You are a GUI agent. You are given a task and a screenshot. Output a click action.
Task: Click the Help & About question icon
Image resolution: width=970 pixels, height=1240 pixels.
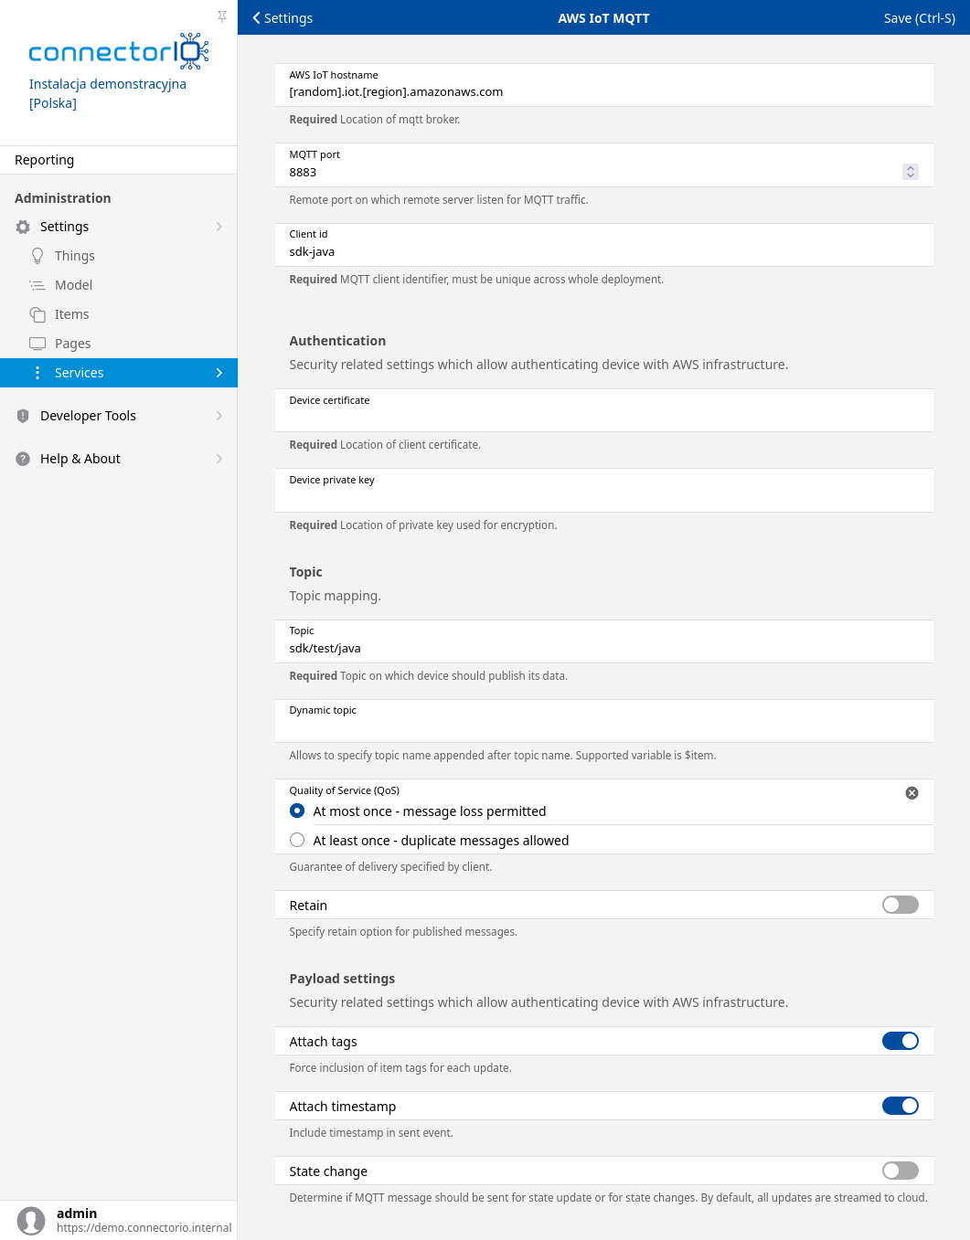[23, 459]
